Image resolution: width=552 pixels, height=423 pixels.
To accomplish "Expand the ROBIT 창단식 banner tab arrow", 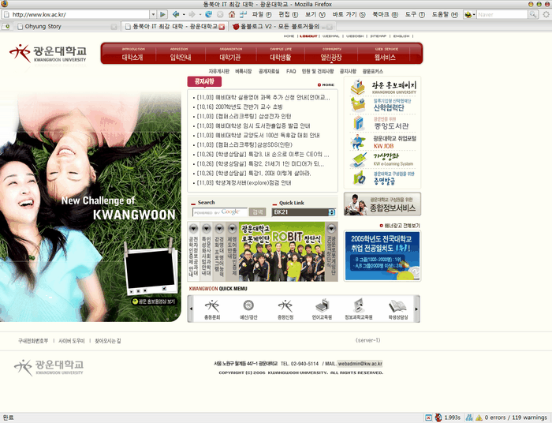I will click(x=331, y=229).
